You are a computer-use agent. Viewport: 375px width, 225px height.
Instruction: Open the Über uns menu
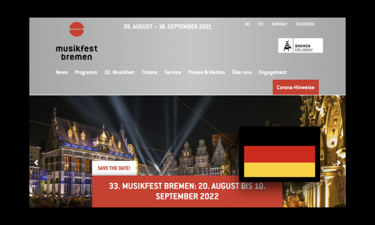(242, 72)
